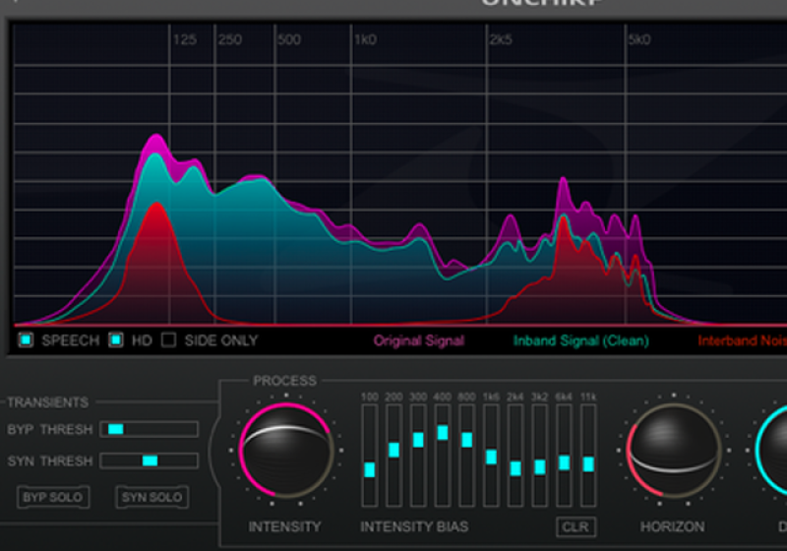The width and height of the screenshot is (787, 551).
Task: Clear intensity bias with CLR button
Action: click(575, 526)
